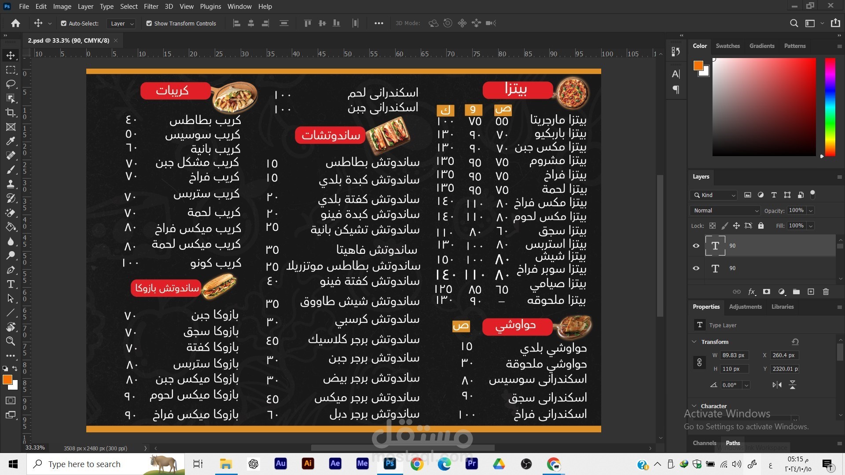Delete the selected layer
Screen dimensions: 845x475
point(826,292)
